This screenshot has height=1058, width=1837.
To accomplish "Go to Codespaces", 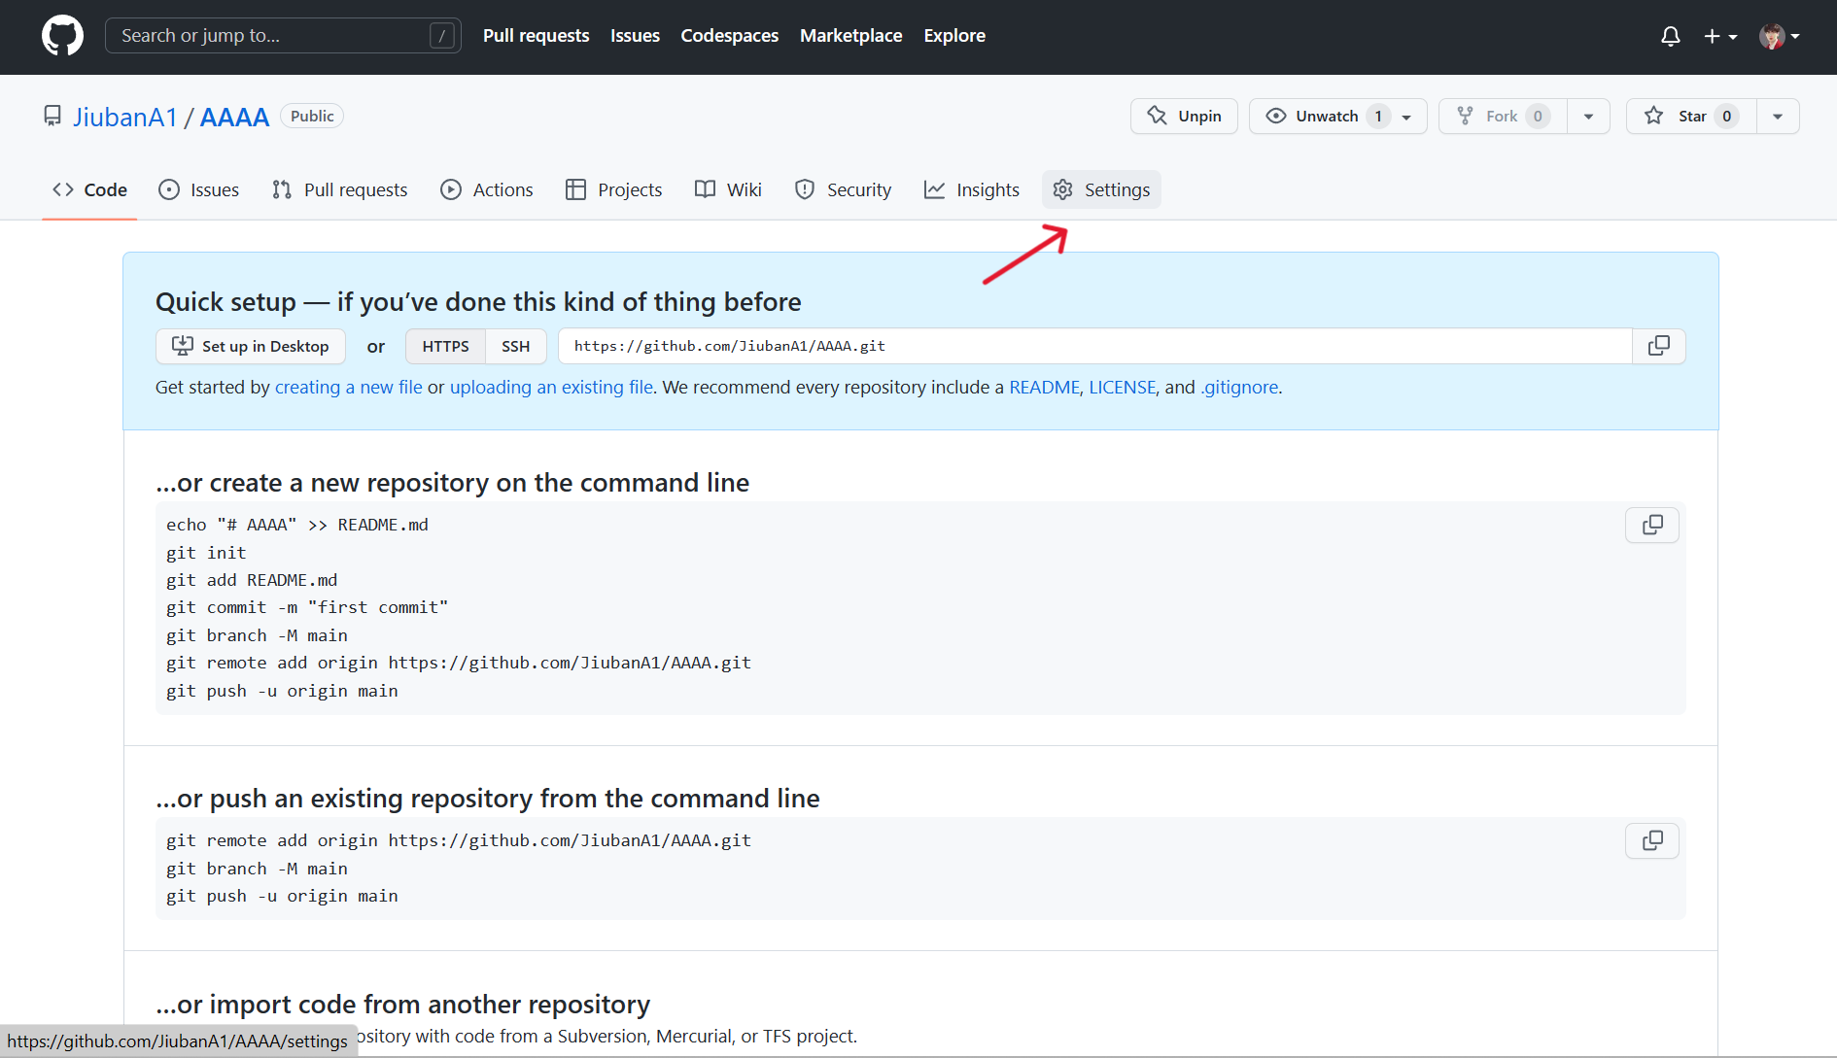I will click(x=729, y=36).
